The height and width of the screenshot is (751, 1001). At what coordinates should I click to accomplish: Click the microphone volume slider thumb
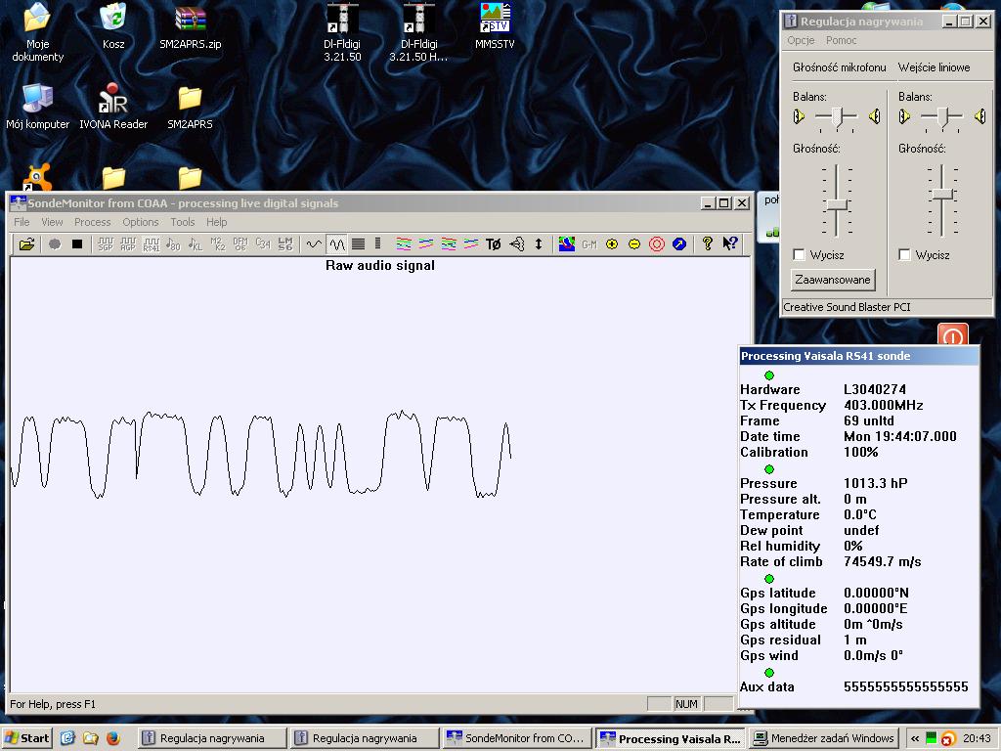click(836, 204)
